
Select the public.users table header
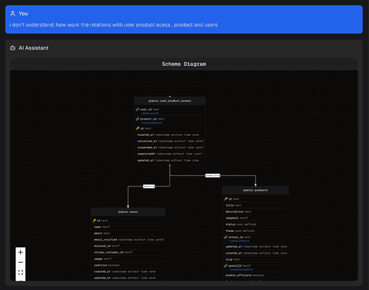click(128, 212)
